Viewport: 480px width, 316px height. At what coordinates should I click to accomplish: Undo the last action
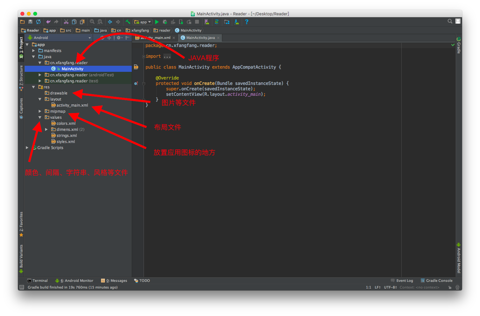[48, 22]
